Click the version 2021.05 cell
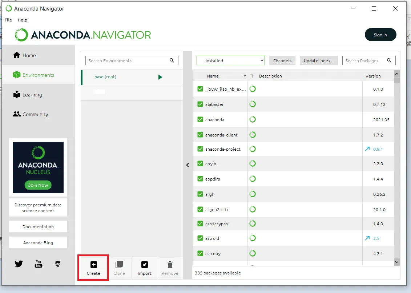 pyautogui.click(x=381, y=120)
